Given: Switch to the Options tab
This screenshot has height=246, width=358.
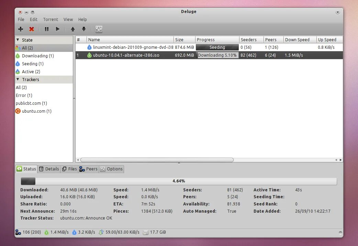Looking at the screenshot, I should (111, 169).
